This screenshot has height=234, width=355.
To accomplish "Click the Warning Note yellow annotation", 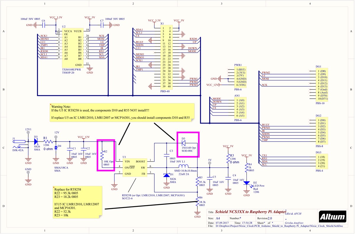I will click(x=121, y=112).
